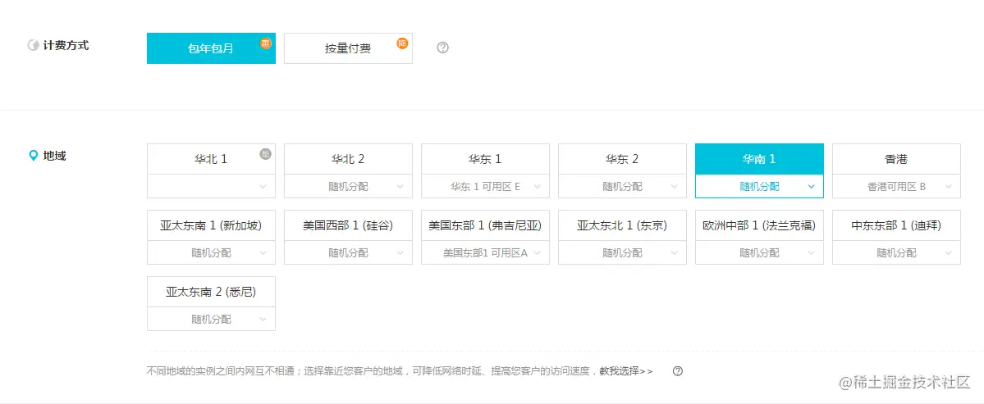Select 欧洲中部 1 (法兰克福) region

759,225
